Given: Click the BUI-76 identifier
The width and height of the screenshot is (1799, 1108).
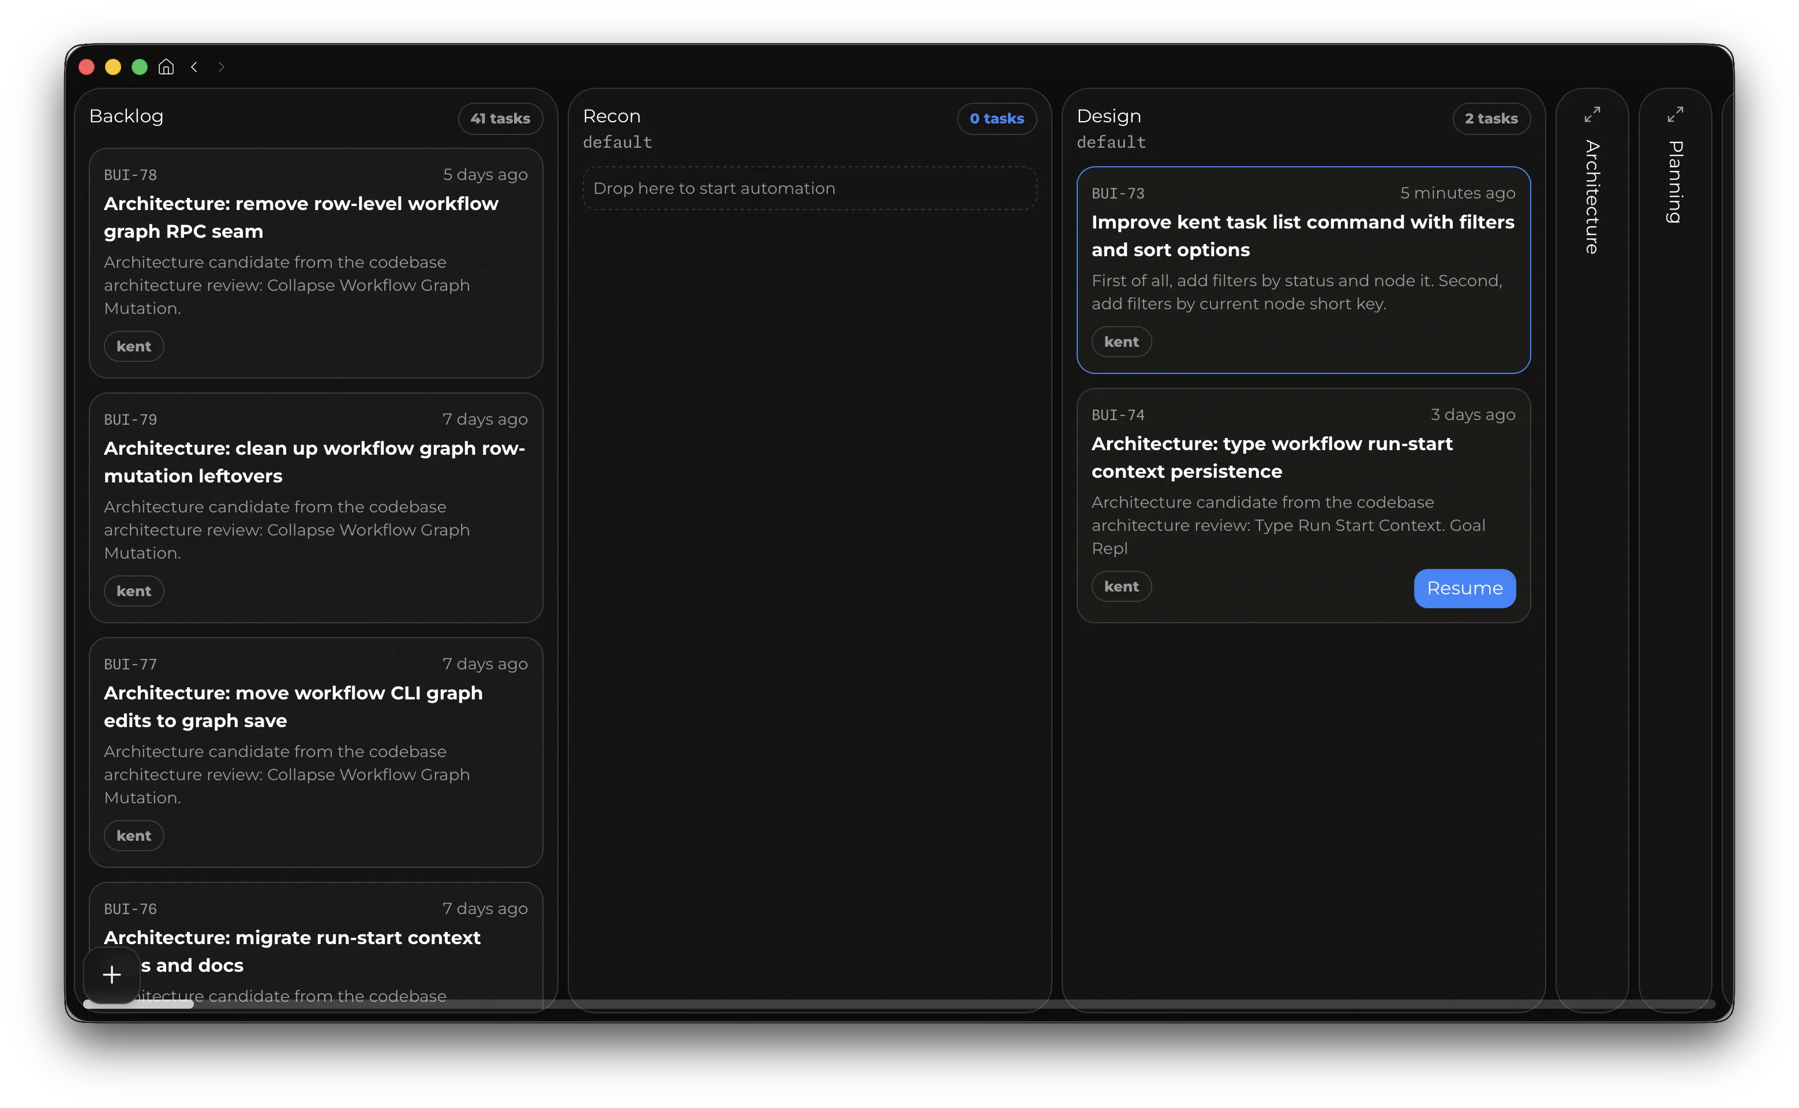Looking at the screenshot, I should [x=130, y=909].
